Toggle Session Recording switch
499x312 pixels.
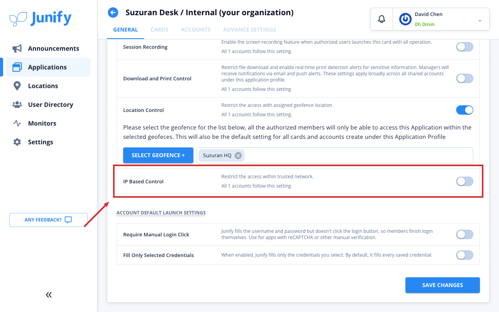[465, 47]
